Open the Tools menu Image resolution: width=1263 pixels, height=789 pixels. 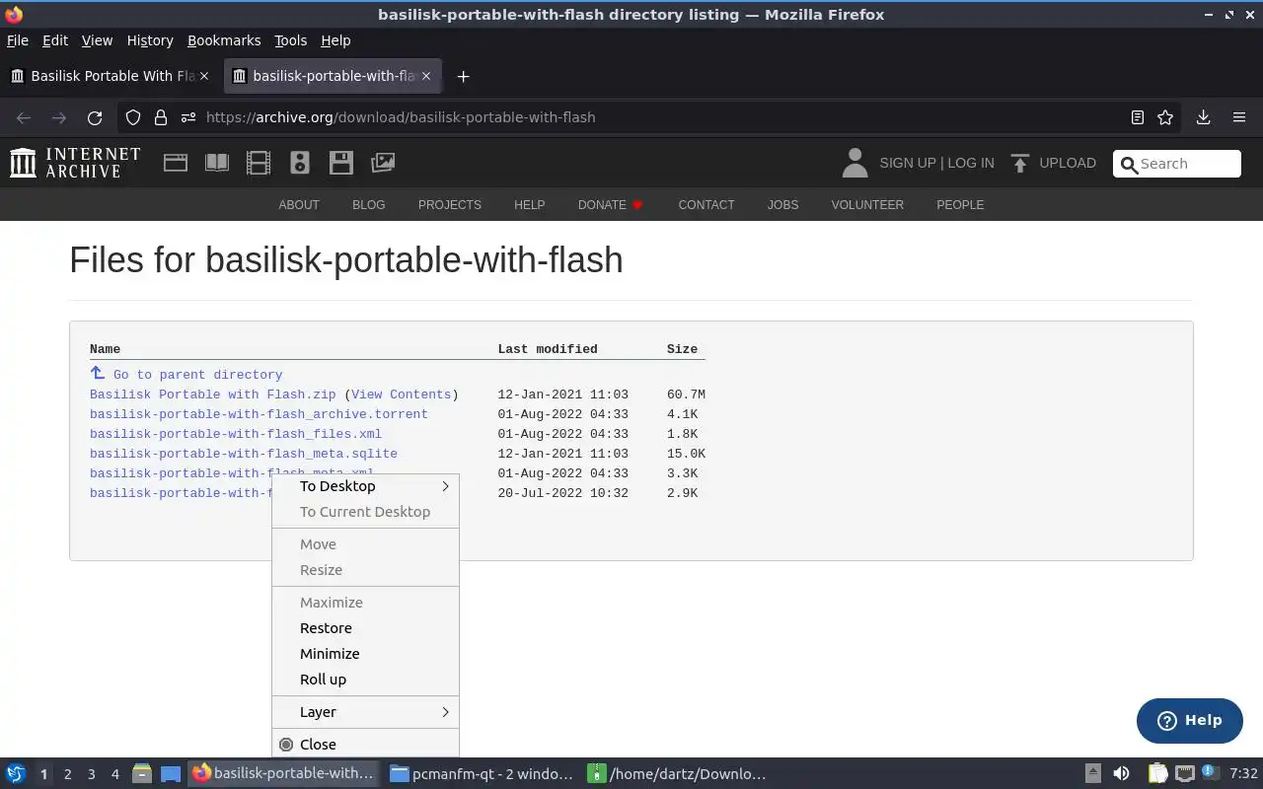(x=290, y=40)
